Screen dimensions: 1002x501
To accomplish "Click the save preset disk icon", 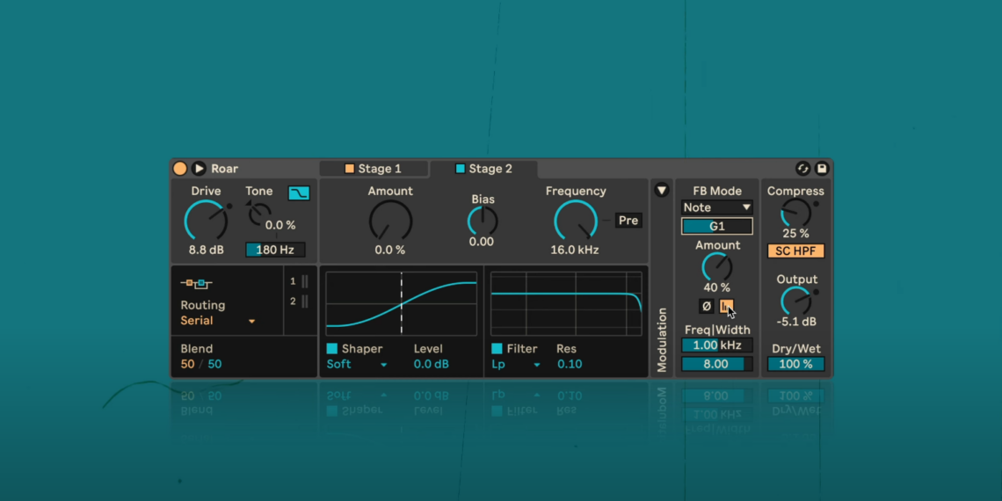I will pyautogui.click(x=822, y=169).
